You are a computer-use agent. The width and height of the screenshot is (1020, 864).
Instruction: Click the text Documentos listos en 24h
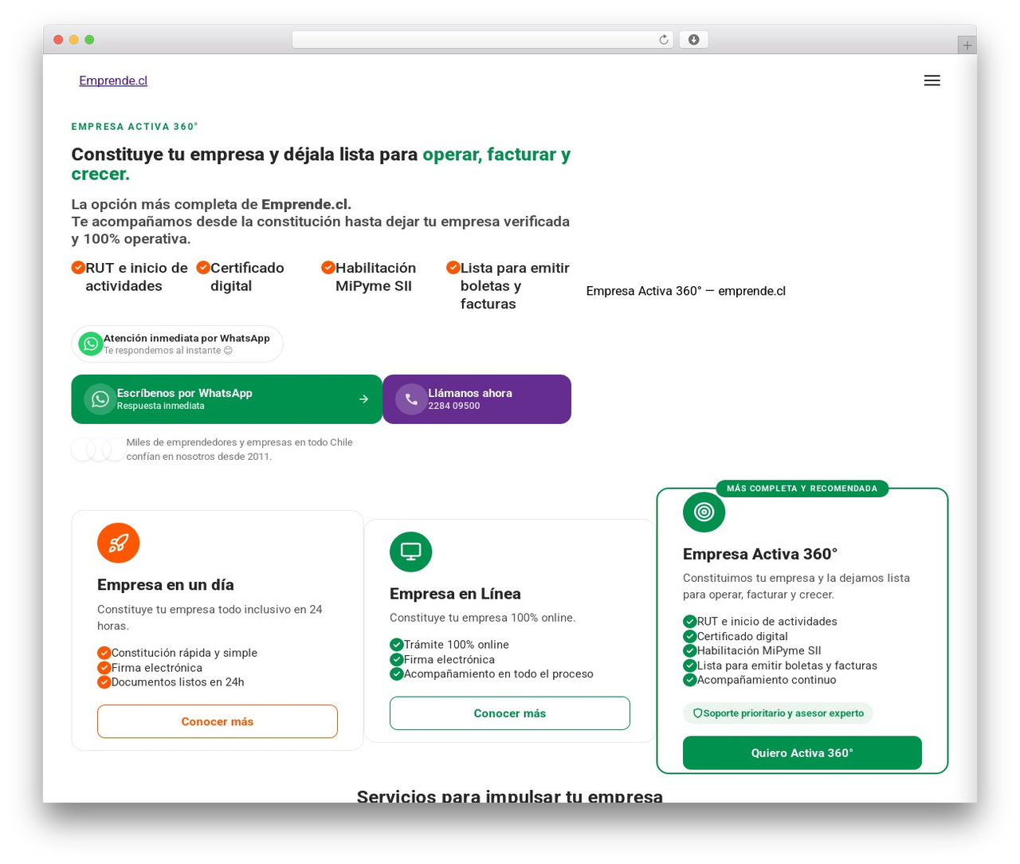178,682
